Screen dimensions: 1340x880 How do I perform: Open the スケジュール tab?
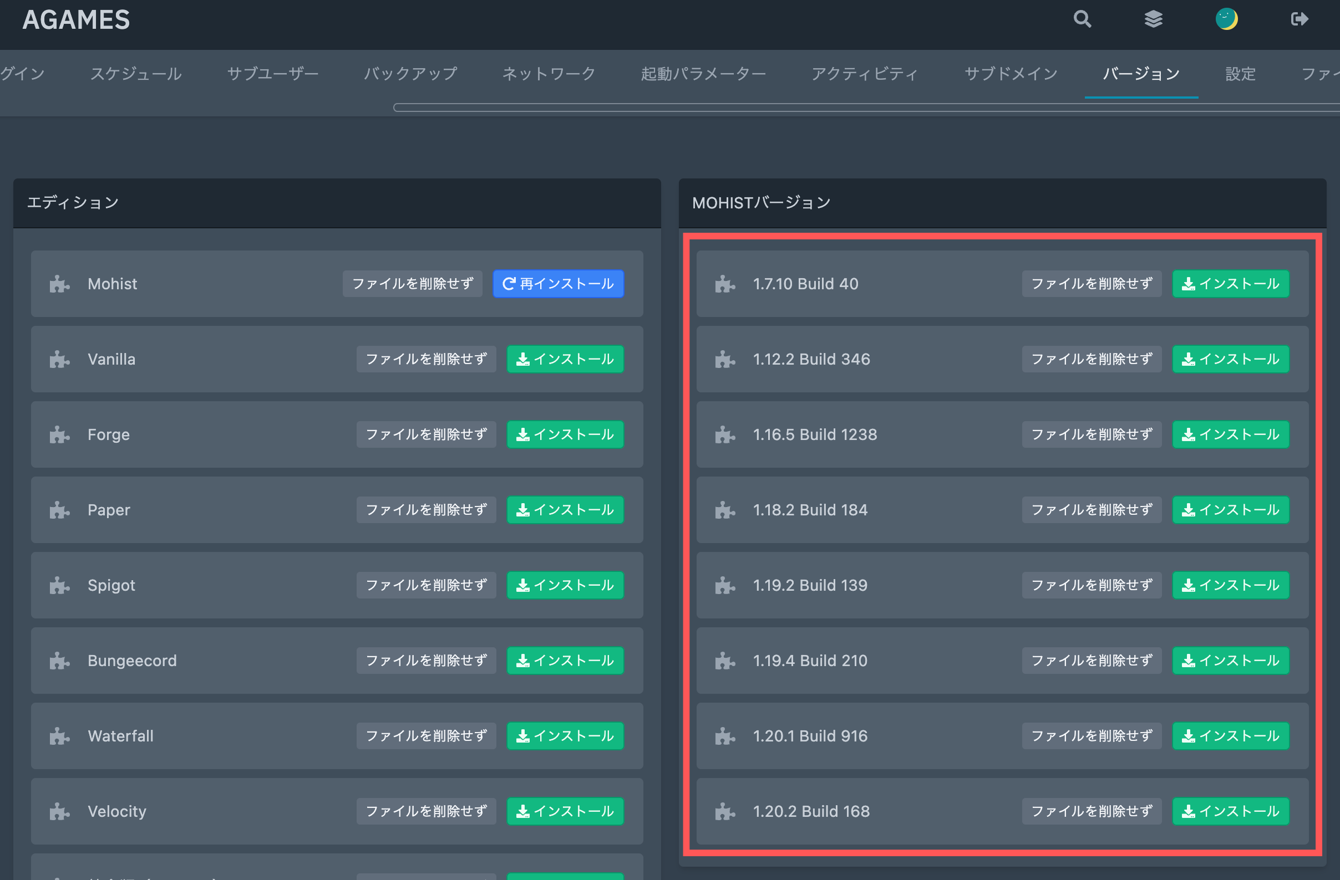pos(136,74)
